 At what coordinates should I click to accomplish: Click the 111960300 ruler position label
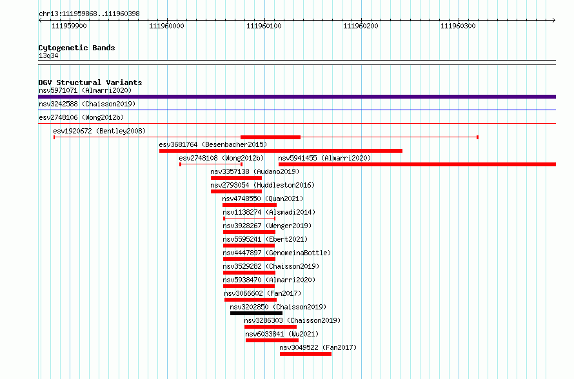(458, 26)
